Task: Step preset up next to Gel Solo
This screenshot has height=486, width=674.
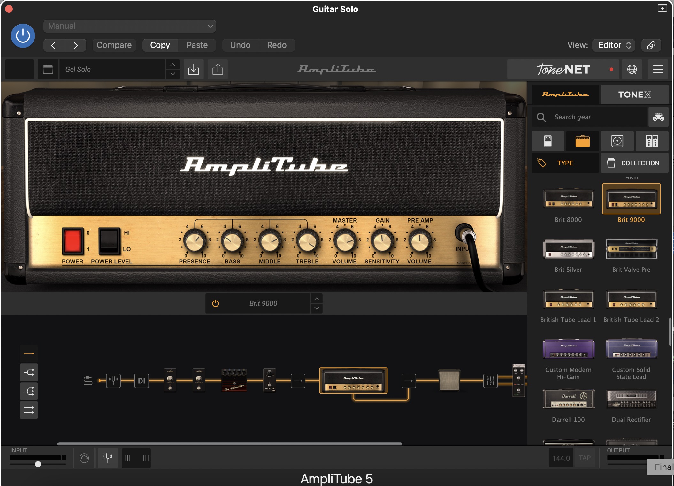Action: (x=172, y=65)
